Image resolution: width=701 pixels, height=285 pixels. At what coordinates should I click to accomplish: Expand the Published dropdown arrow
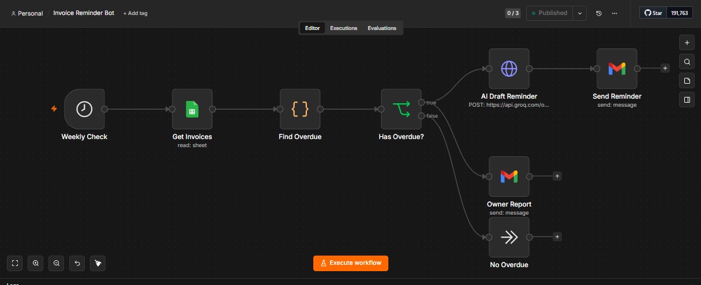[580, 13]
